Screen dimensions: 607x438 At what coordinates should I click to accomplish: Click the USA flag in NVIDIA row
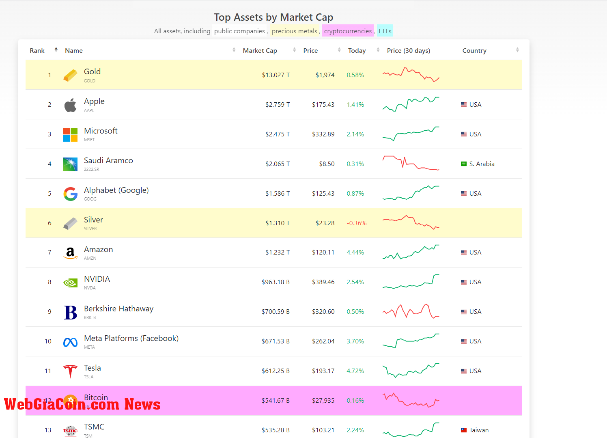(464, 282)
